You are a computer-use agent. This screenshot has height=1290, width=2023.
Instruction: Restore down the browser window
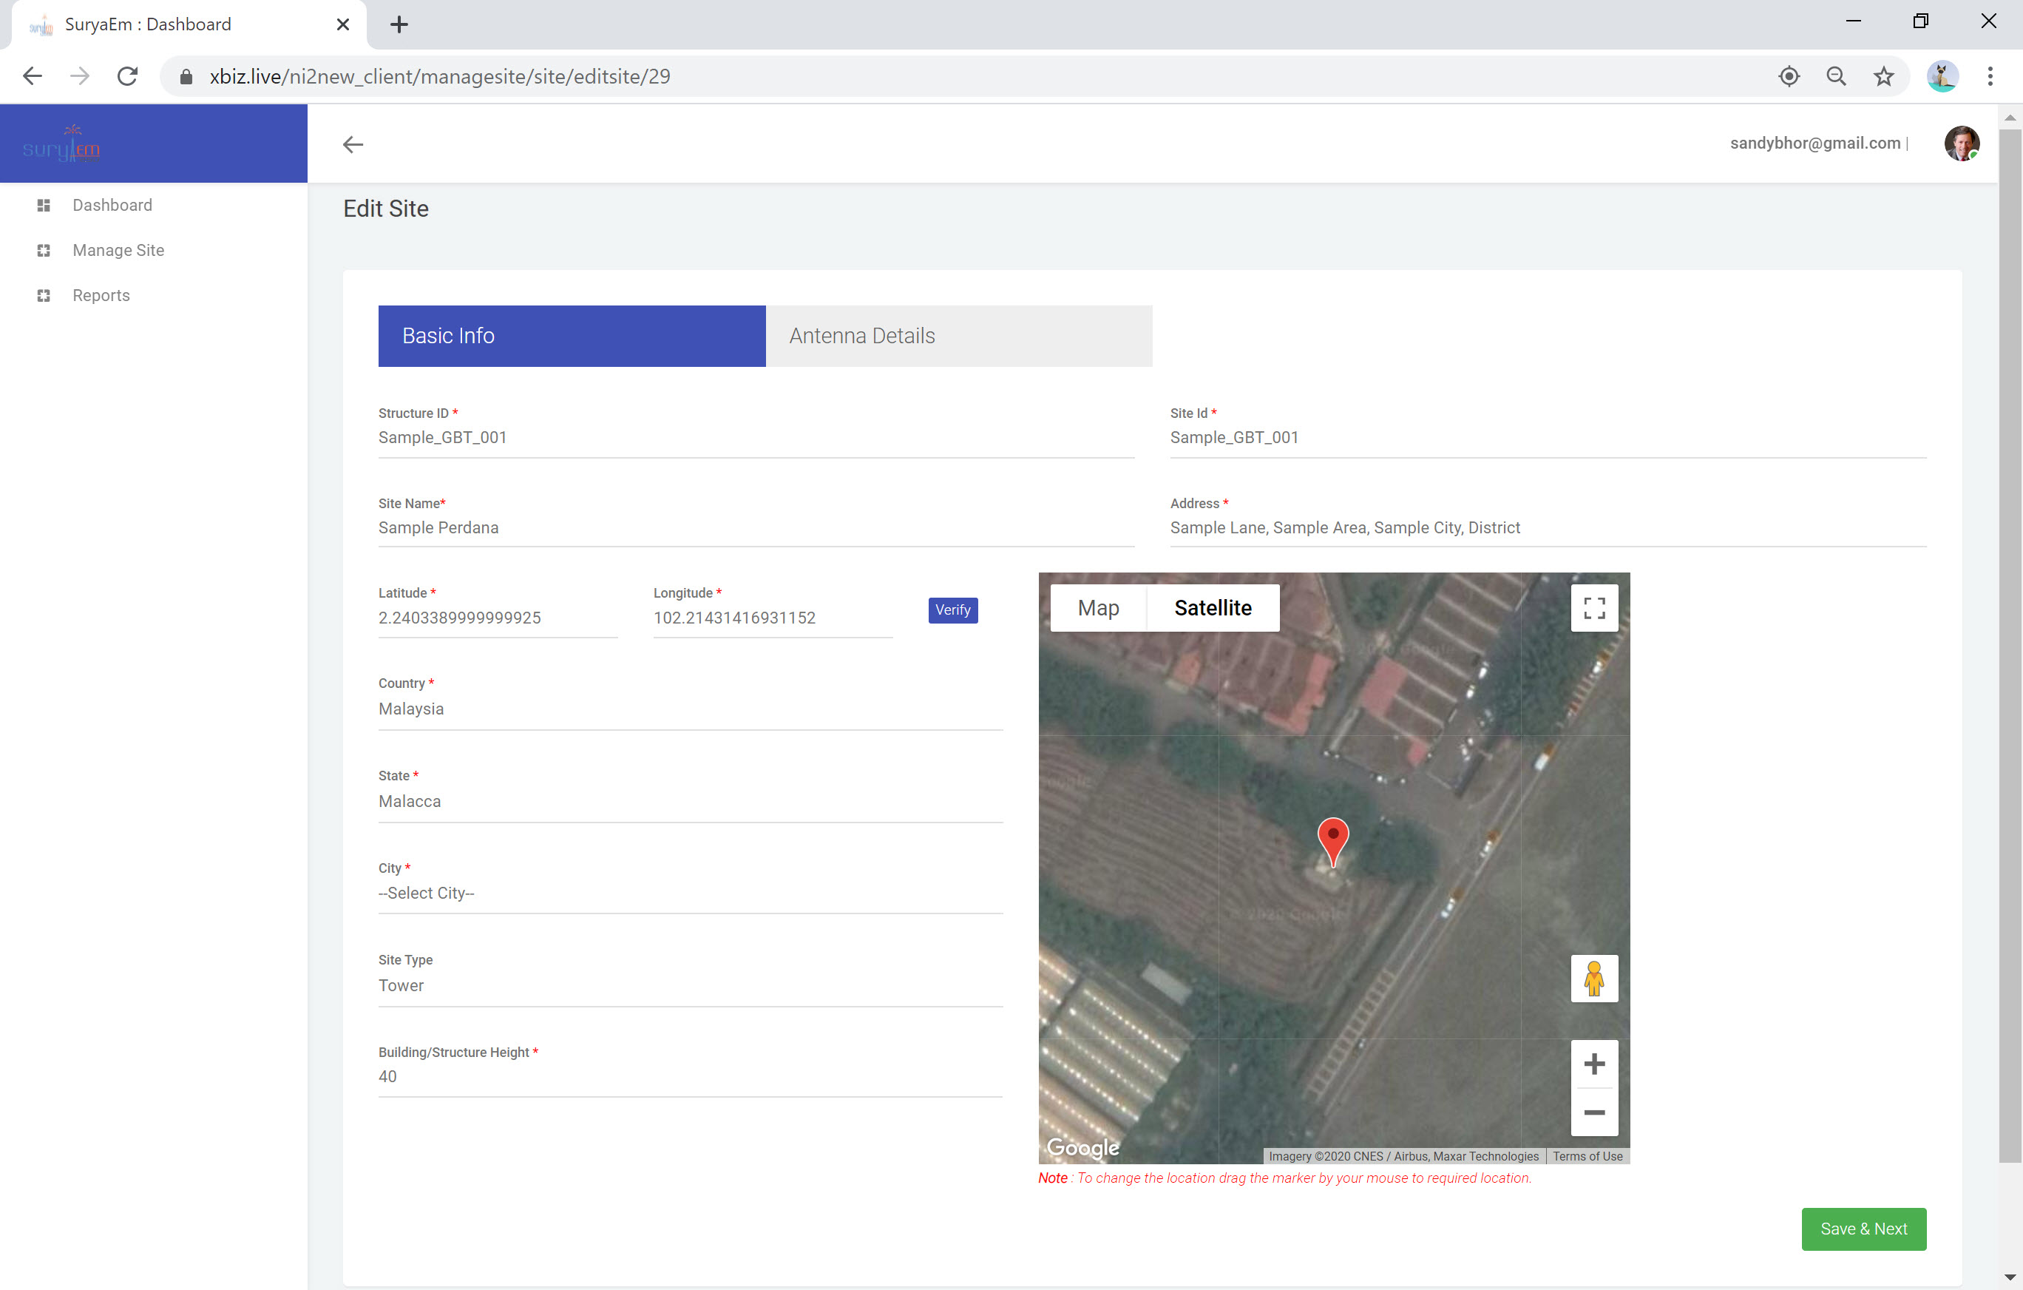pyautogui.click(x=1920, y=21)
